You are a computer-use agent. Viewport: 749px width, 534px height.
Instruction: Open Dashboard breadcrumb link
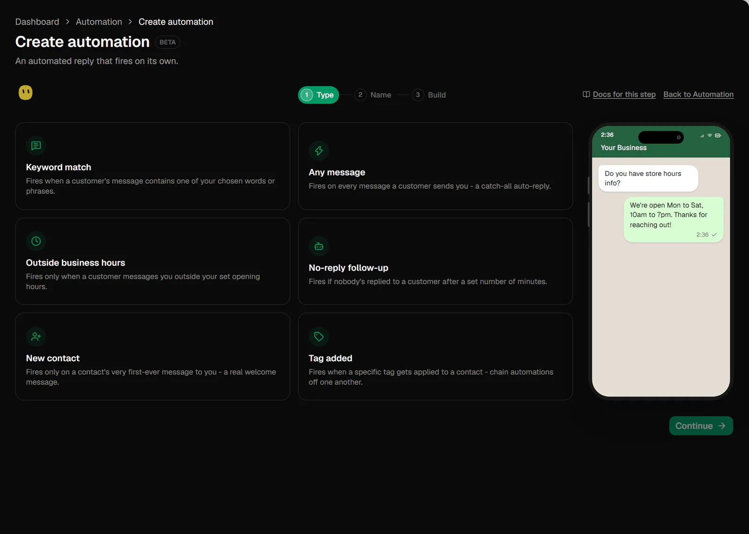pyautogui.click(x=37, y=22)
